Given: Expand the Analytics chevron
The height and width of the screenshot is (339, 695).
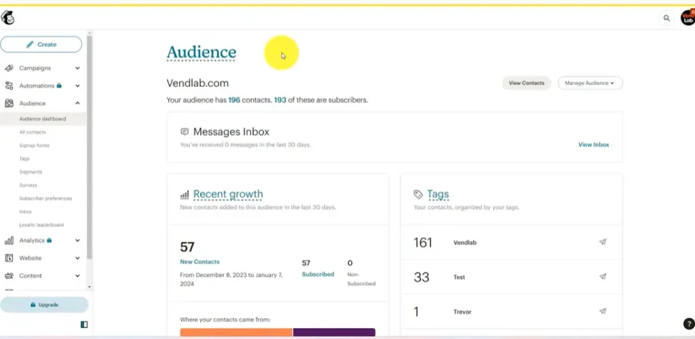Looking at the screenshot, I should [77, 240].
